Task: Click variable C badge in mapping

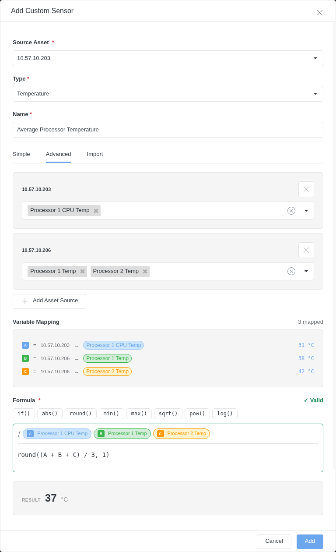Action: point(25,372)
